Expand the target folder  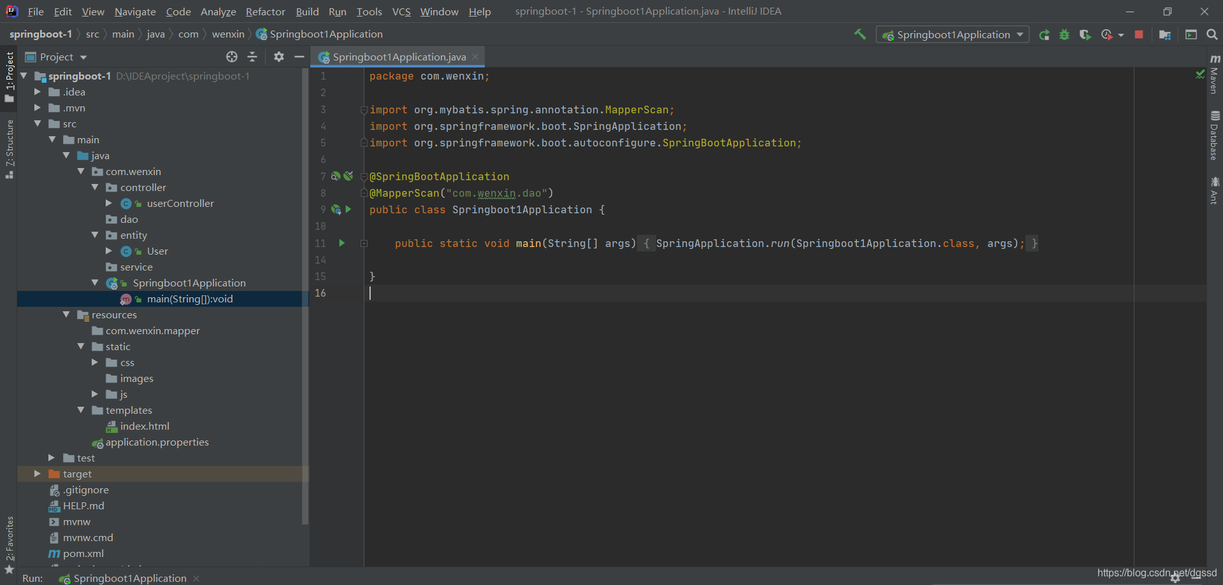tap(38, 474)
